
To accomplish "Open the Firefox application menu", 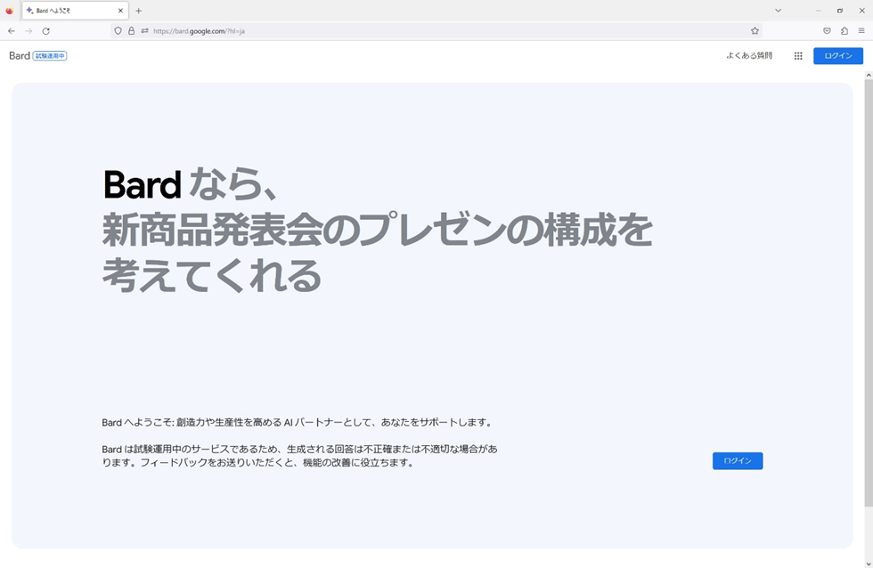I will (861, 31).
